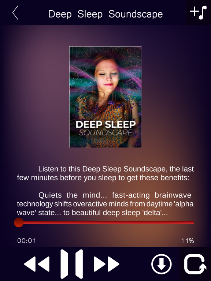Click the 00:01 elapsed time label
Screen dimensions: 211x281
coord(26,241)
